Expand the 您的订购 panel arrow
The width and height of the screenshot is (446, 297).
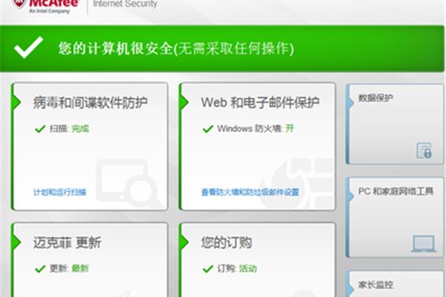[x=184, y=242]
